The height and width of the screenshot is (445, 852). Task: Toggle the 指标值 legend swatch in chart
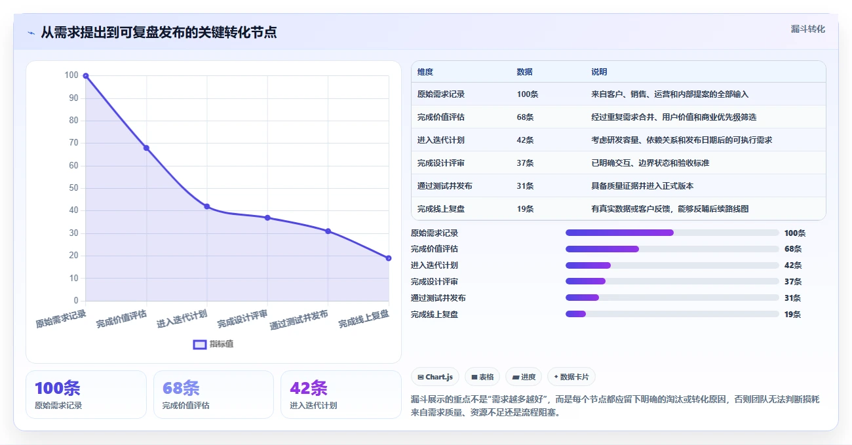coord(200,344)
